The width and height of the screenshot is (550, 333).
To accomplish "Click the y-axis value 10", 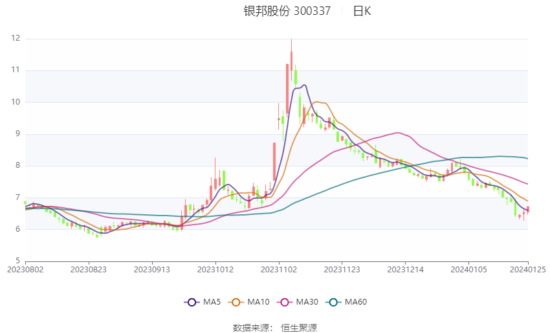I will click(16, 102).
